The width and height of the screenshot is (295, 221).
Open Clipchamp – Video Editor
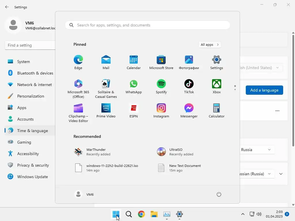(78, 113)
